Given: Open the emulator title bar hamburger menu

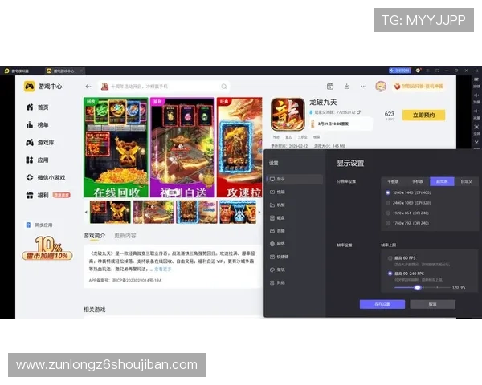Looking at the screenshot, I should click(x=427, y=71).
